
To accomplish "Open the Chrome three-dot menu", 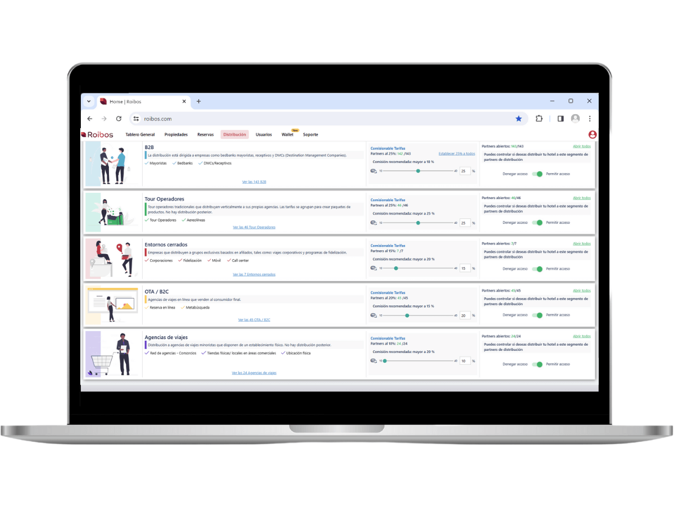I will [590, 119].
